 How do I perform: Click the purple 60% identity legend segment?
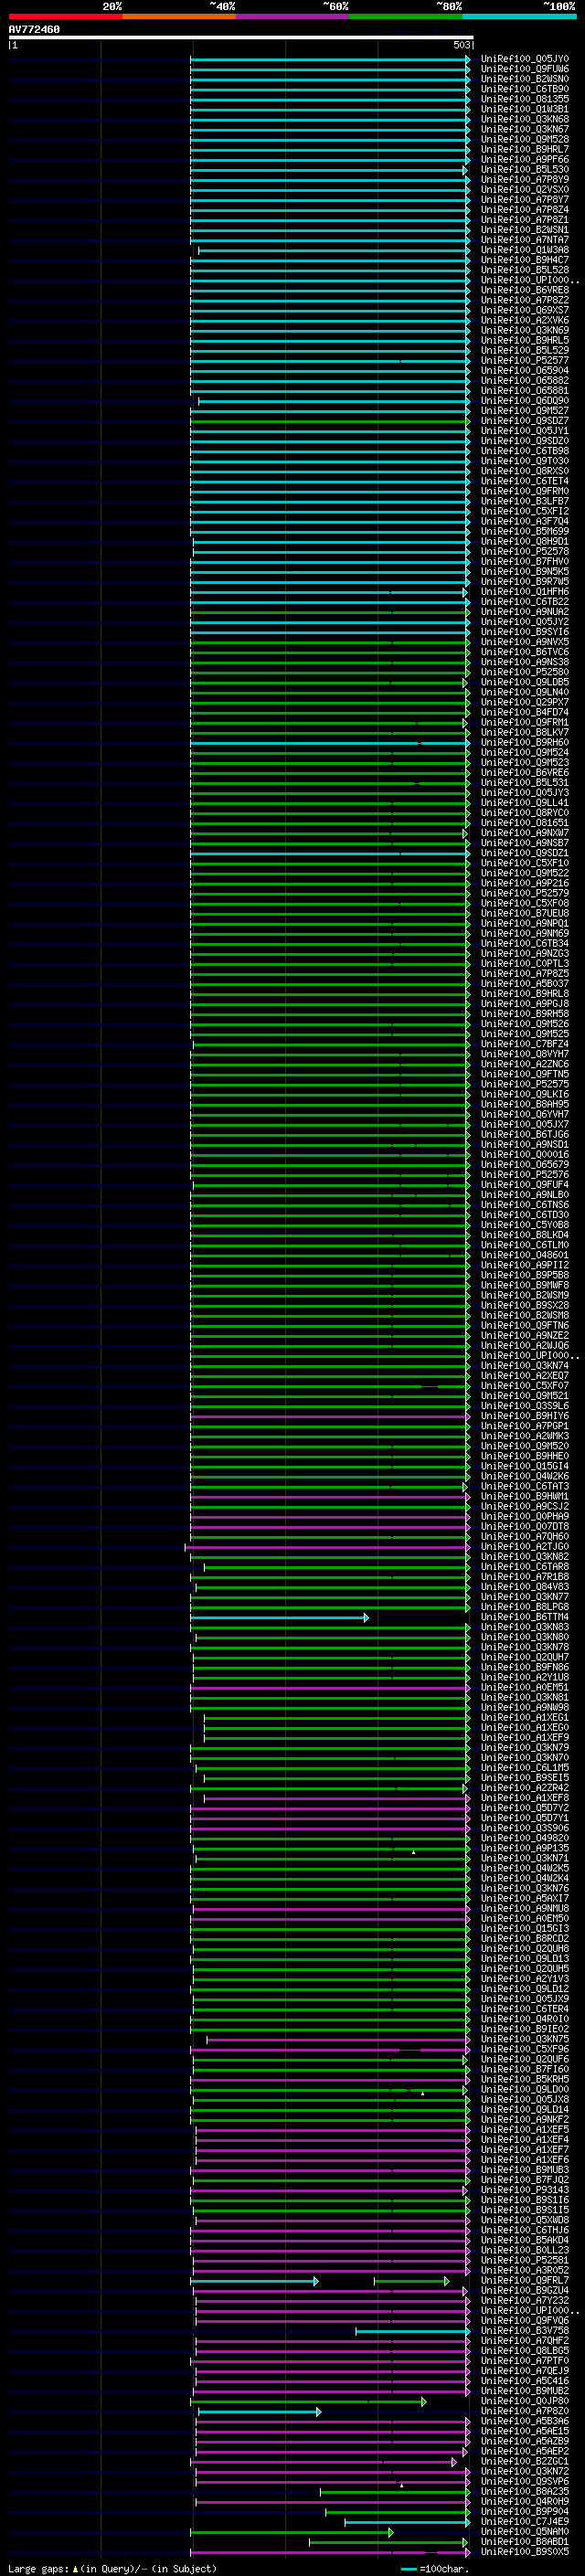293,16
